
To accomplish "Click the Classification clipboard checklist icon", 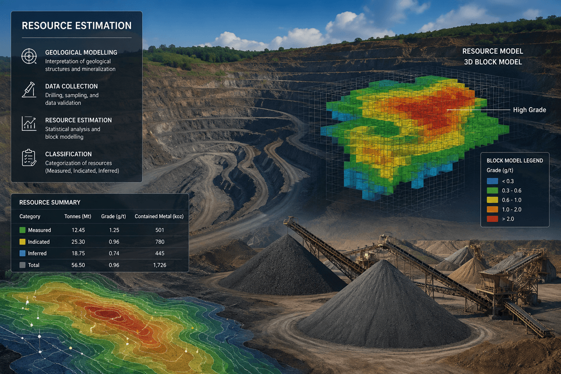I will pyautogui.click(x=29, y=158).
